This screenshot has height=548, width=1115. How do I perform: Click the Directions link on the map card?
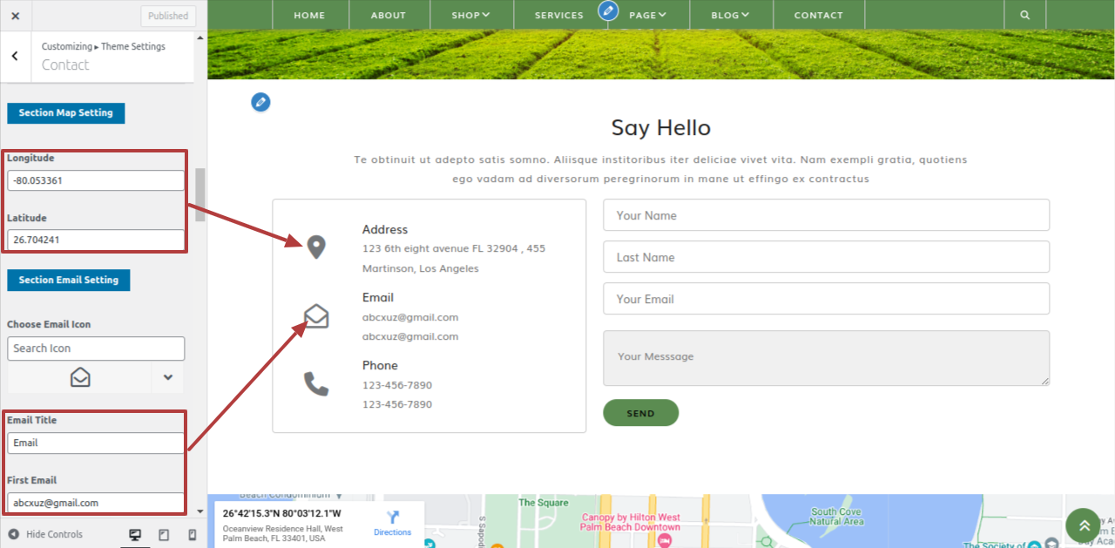392,532
